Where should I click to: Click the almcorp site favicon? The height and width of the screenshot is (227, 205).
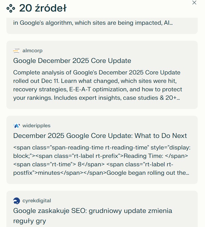pyautogui.click(x=16, y=51)
